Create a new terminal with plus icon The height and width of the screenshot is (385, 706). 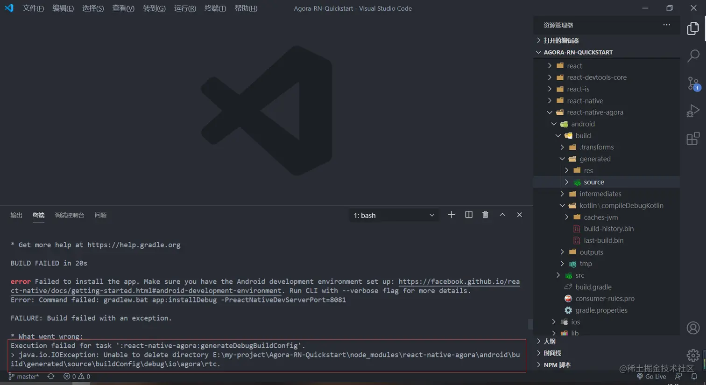point(451,215)
